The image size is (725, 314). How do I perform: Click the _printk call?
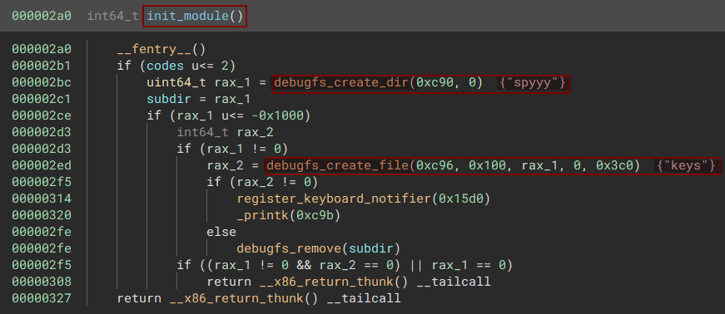pos(263,215)
